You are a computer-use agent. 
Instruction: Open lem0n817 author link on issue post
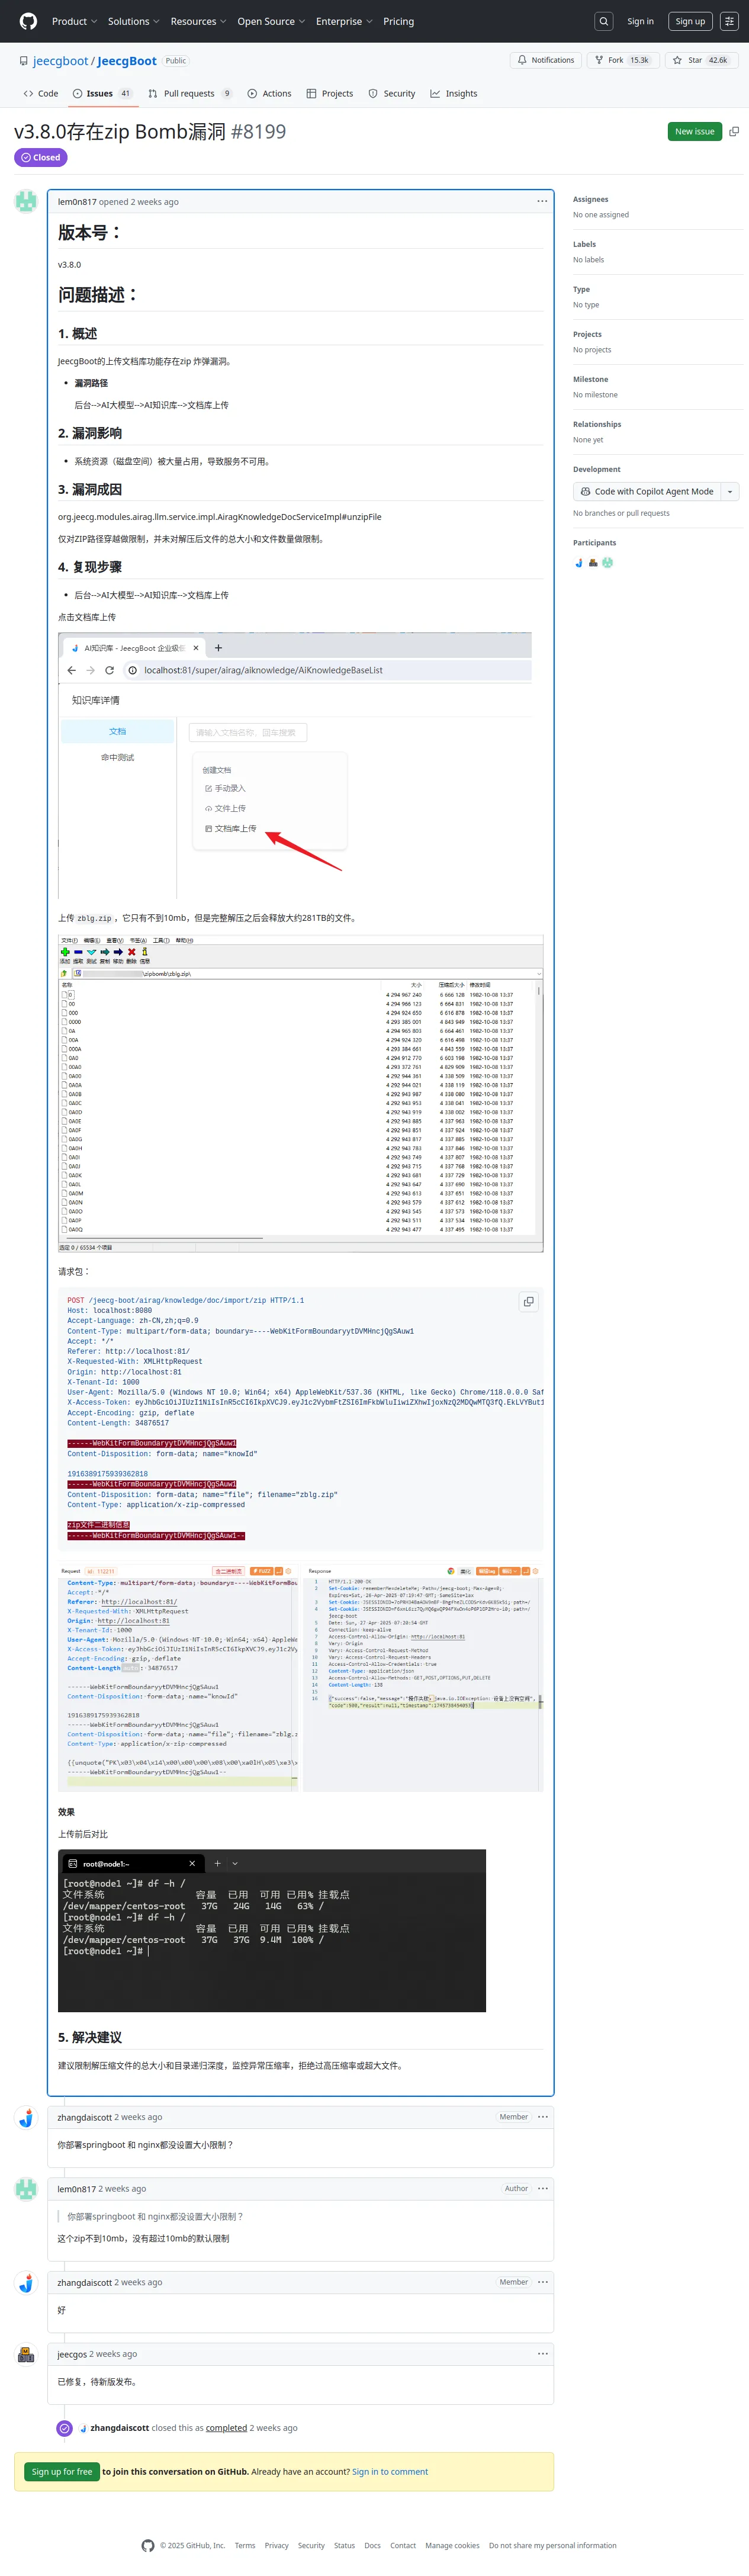coord(77,202)
